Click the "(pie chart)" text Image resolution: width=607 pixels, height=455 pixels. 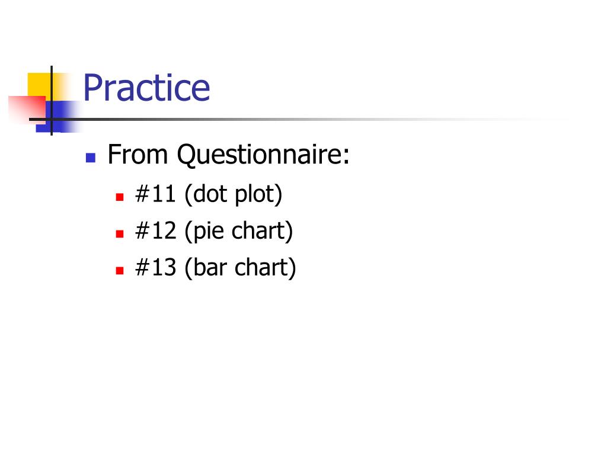point(238,232)
